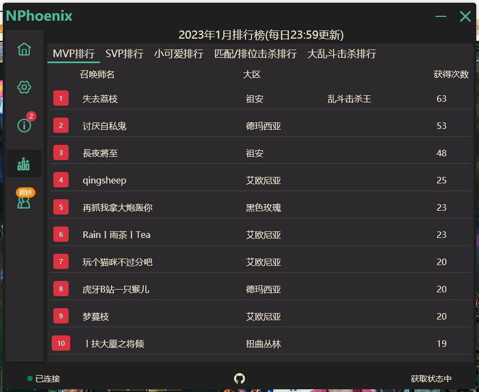The width and height of the screenshot is (479, 392).
Task: Click the rank 10 red badge
Action: (x=61, y=343)
